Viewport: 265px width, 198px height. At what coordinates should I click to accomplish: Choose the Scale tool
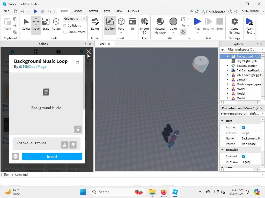pos(46,25)
